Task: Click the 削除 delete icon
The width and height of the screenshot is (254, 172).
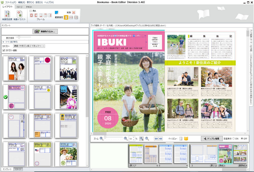Action: (x=74, y=13)
